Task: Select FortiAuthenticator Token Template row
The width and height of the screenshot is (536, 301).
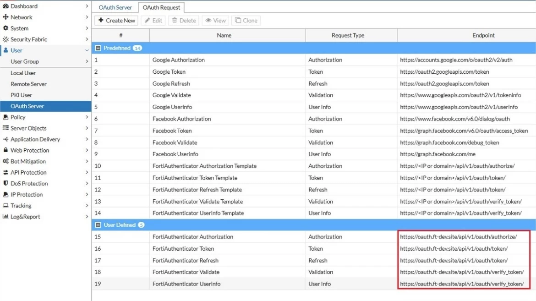Action: (x=314, y=178)
